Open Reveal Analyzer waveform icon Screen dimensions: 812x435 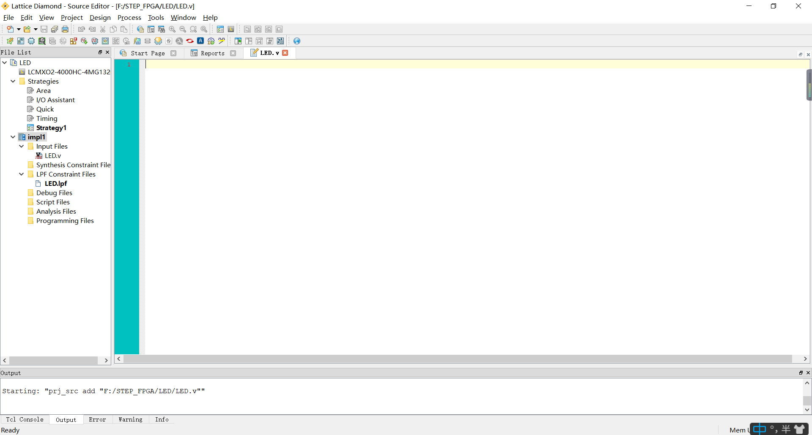(x=95, y=41)
